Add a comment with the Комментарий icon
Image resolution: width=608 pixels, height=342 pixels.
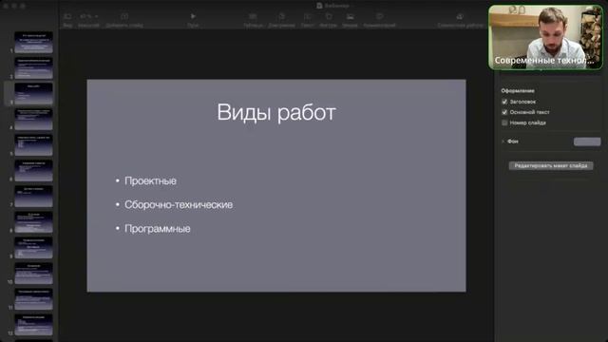(x=379, y=17)
